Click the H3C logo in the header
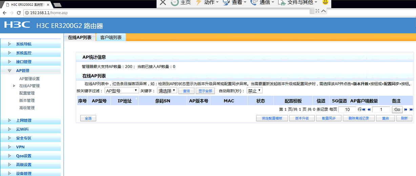Image resolution: width=416 pixels, height=176 pixels. 17,25
